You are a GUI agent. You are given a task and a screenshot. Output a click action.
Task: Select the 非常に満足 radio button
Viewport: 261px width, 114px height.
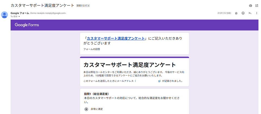coord(86,109)
